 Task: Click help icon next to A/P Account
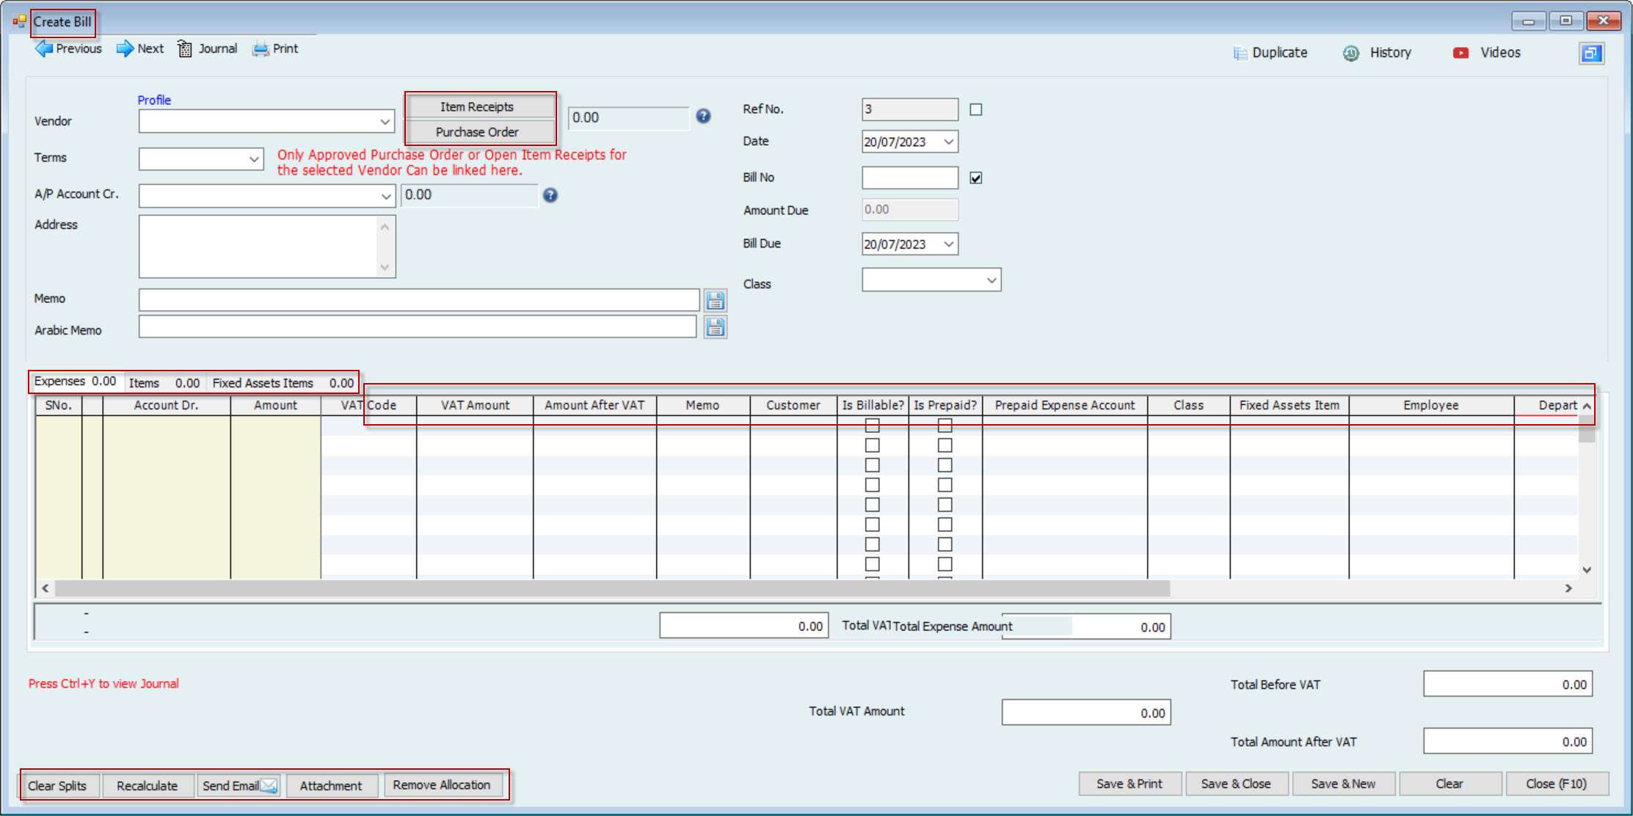pos(550,195)
